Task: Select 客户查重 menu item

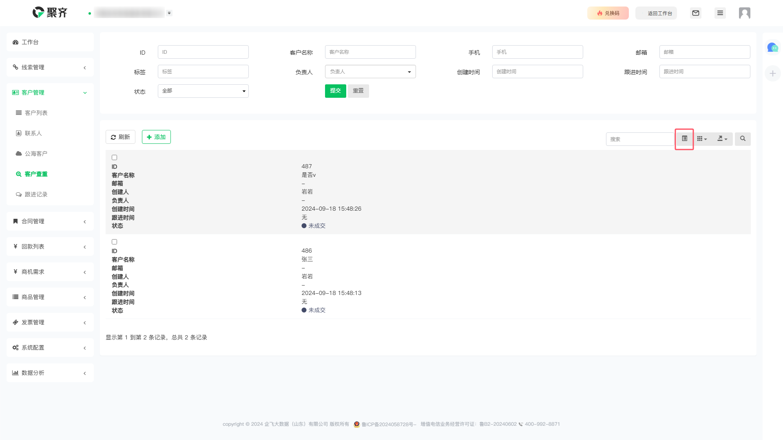Action: [50, 174]
